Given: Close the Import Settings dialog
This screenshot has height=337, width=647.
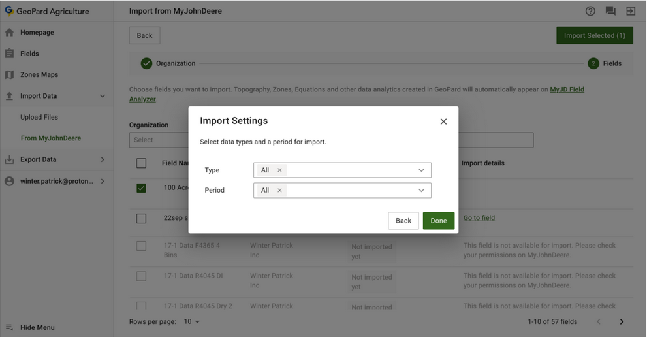Looking at the screenshot, I should tap(443, 121).
